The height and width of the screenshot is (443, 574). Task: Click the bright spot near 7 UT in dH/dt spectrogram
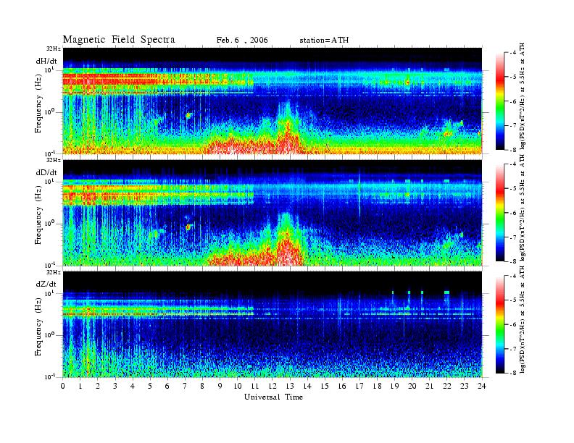point(188,116)
